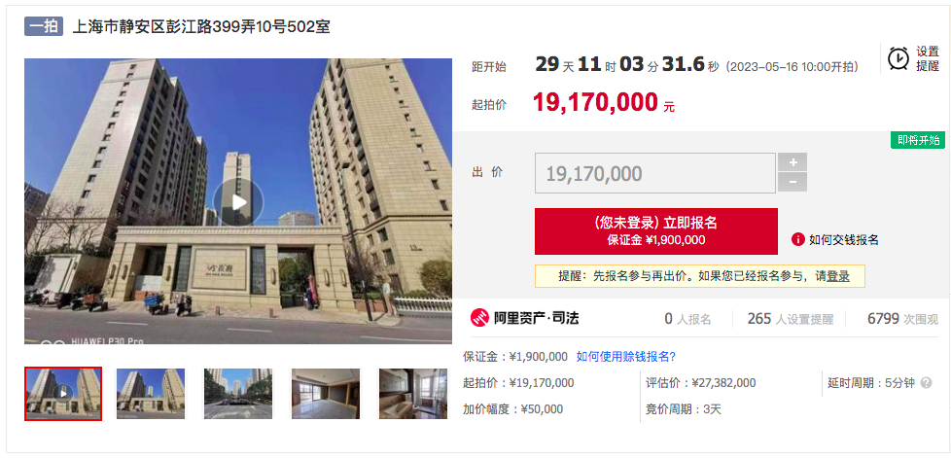Click the help question mark next to 延时周期
This screenshot has width=951, height=458.
(x=926, y=383)
